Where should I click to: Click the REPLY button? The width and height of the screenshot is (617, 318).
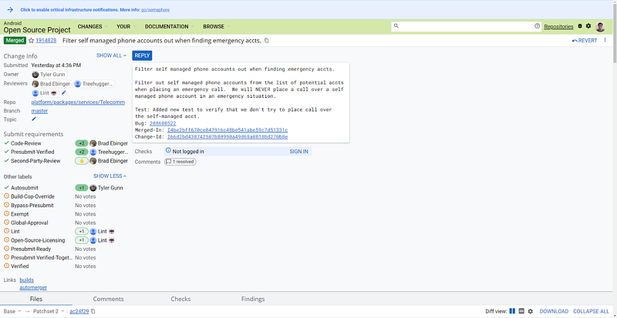[142, 55]
